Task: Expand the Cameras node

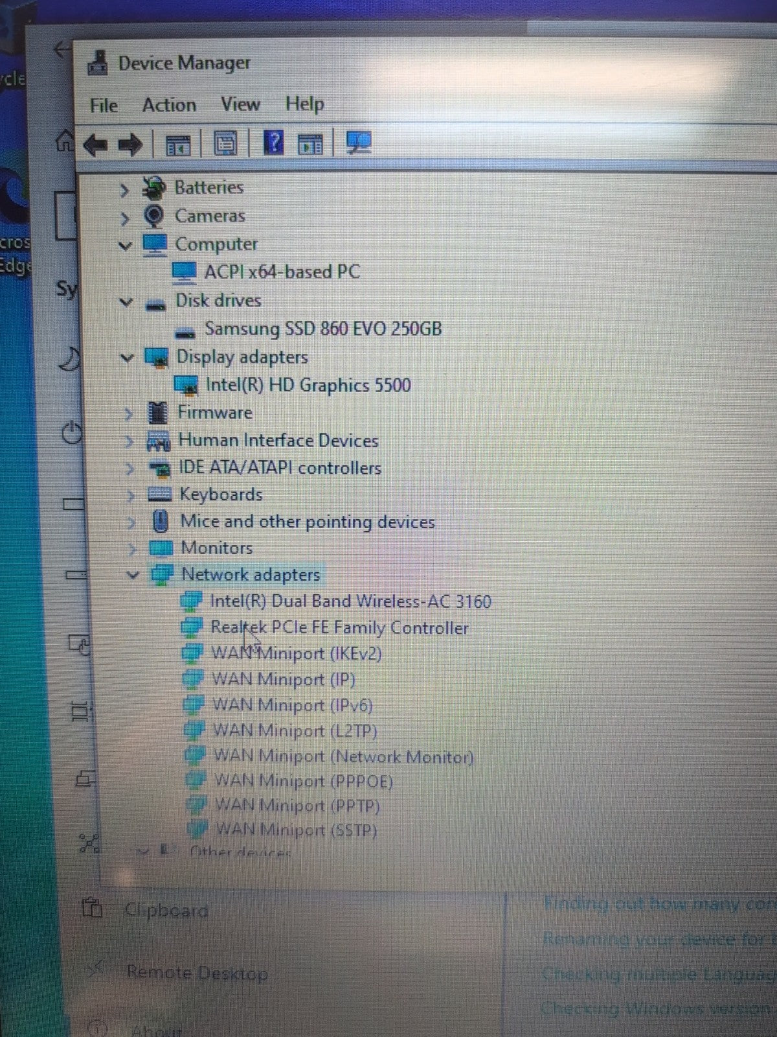Action: (x=125, y=218)
